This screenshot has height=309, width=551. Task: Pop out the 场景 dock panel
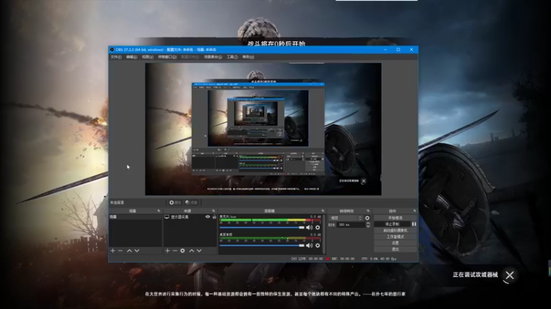pyautogui.click(x=159, y=211)
